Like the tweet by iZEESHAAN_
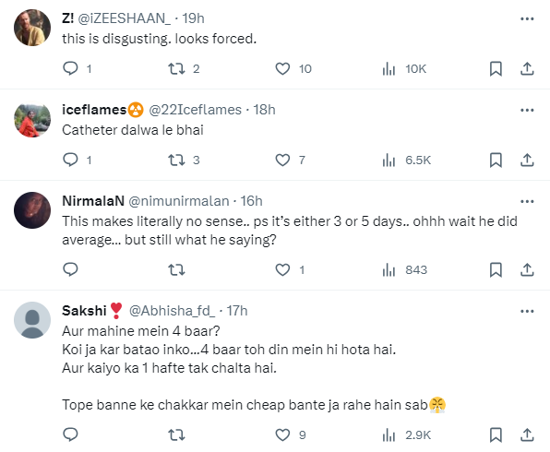Screen dimensions: 550x452 click(x=282, y=69)
